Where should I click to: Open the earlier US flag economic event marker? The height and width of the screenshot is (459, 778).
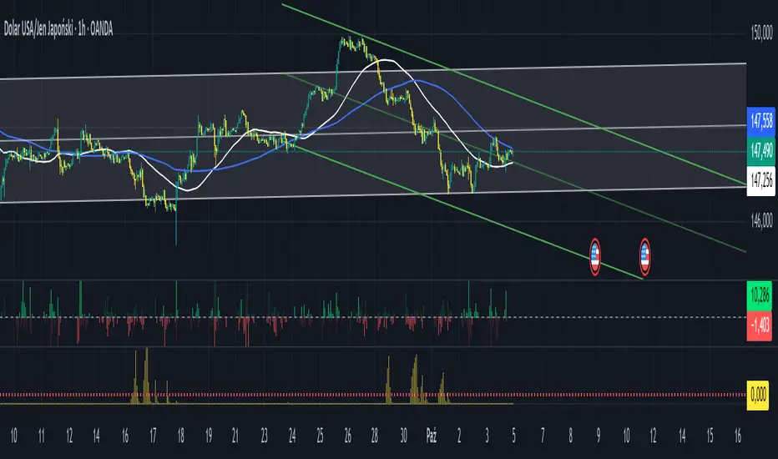(594, 257)
